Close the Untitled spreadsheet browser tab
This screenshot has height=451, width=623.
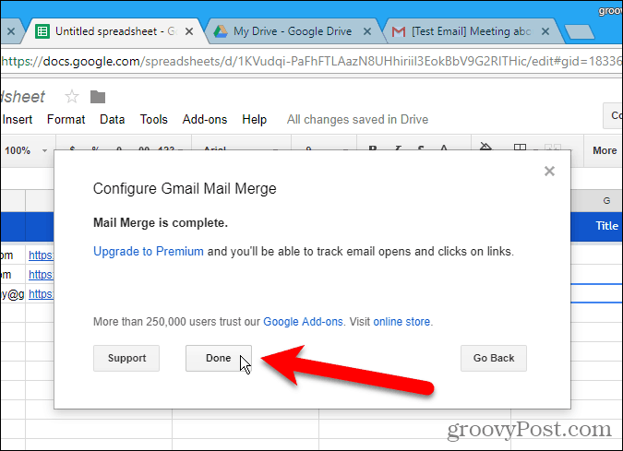coord(189,31)
